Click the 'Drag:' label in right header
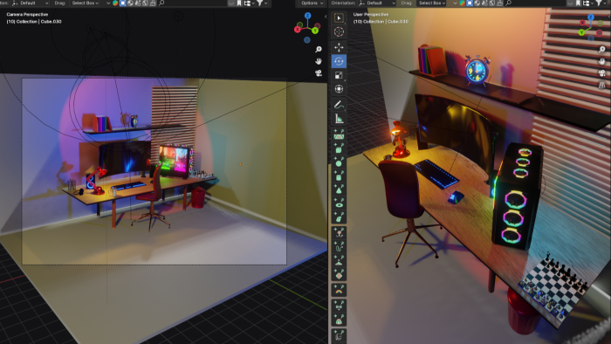 pos(406,3)
